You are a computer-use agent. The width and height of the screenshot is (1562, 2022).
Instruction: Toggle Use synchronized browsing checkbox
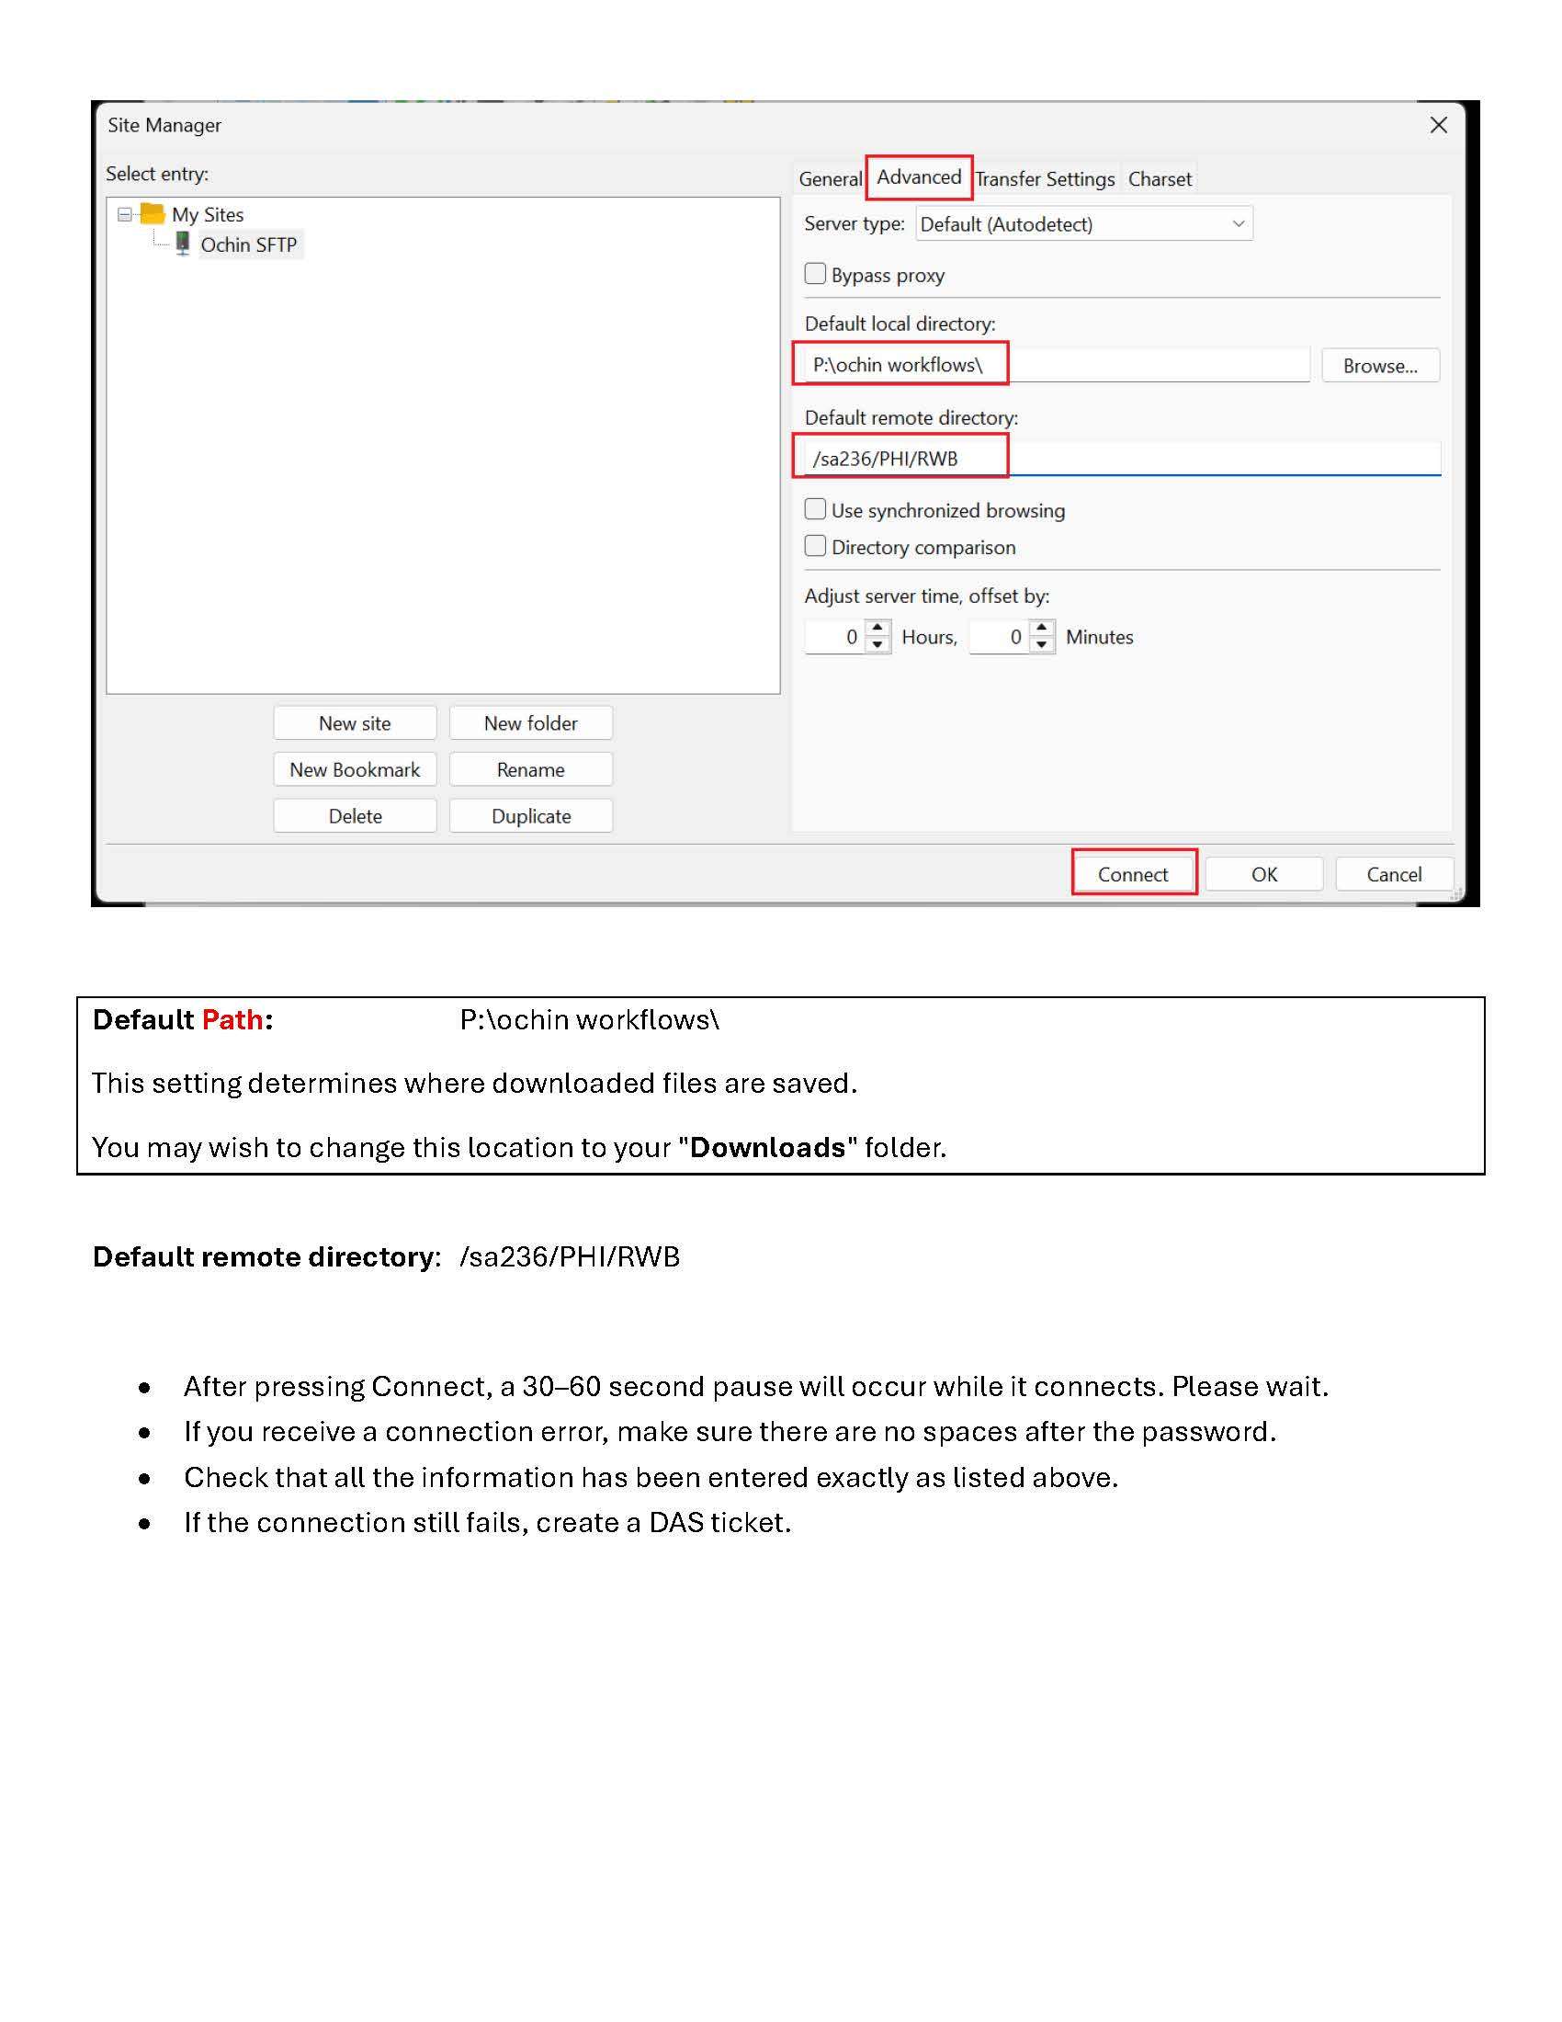815,509
